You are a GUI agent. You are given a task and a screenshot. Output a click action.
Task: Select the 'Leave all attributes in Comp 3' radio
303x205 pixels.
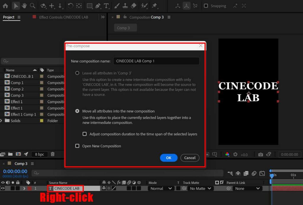pos(77,73)
